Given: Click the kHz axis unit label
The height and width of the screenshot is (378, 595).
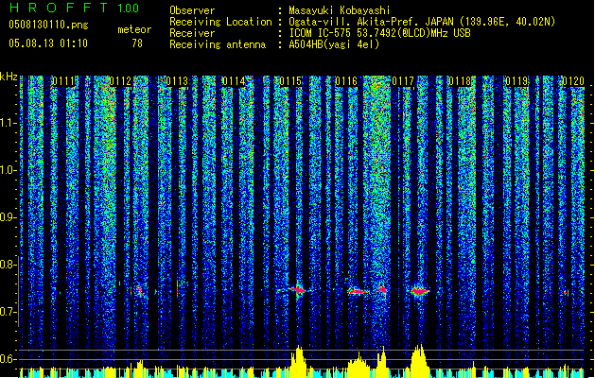Looking at the screenshot, I should tap(9, 77).
